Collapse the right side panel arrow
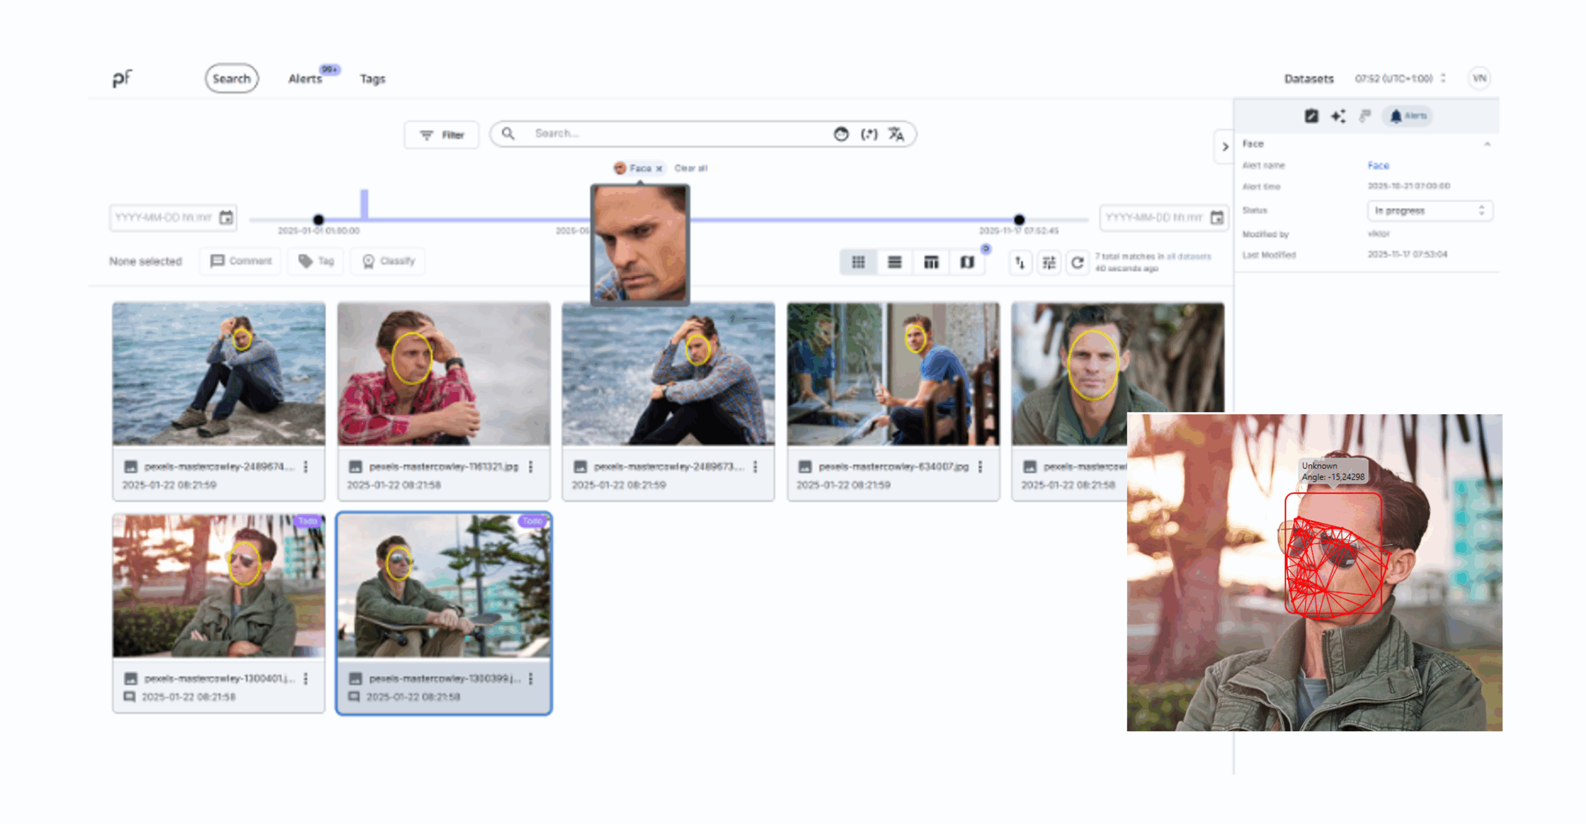This screenshot has height=824, width=1586. click(x=1225, y=147)
